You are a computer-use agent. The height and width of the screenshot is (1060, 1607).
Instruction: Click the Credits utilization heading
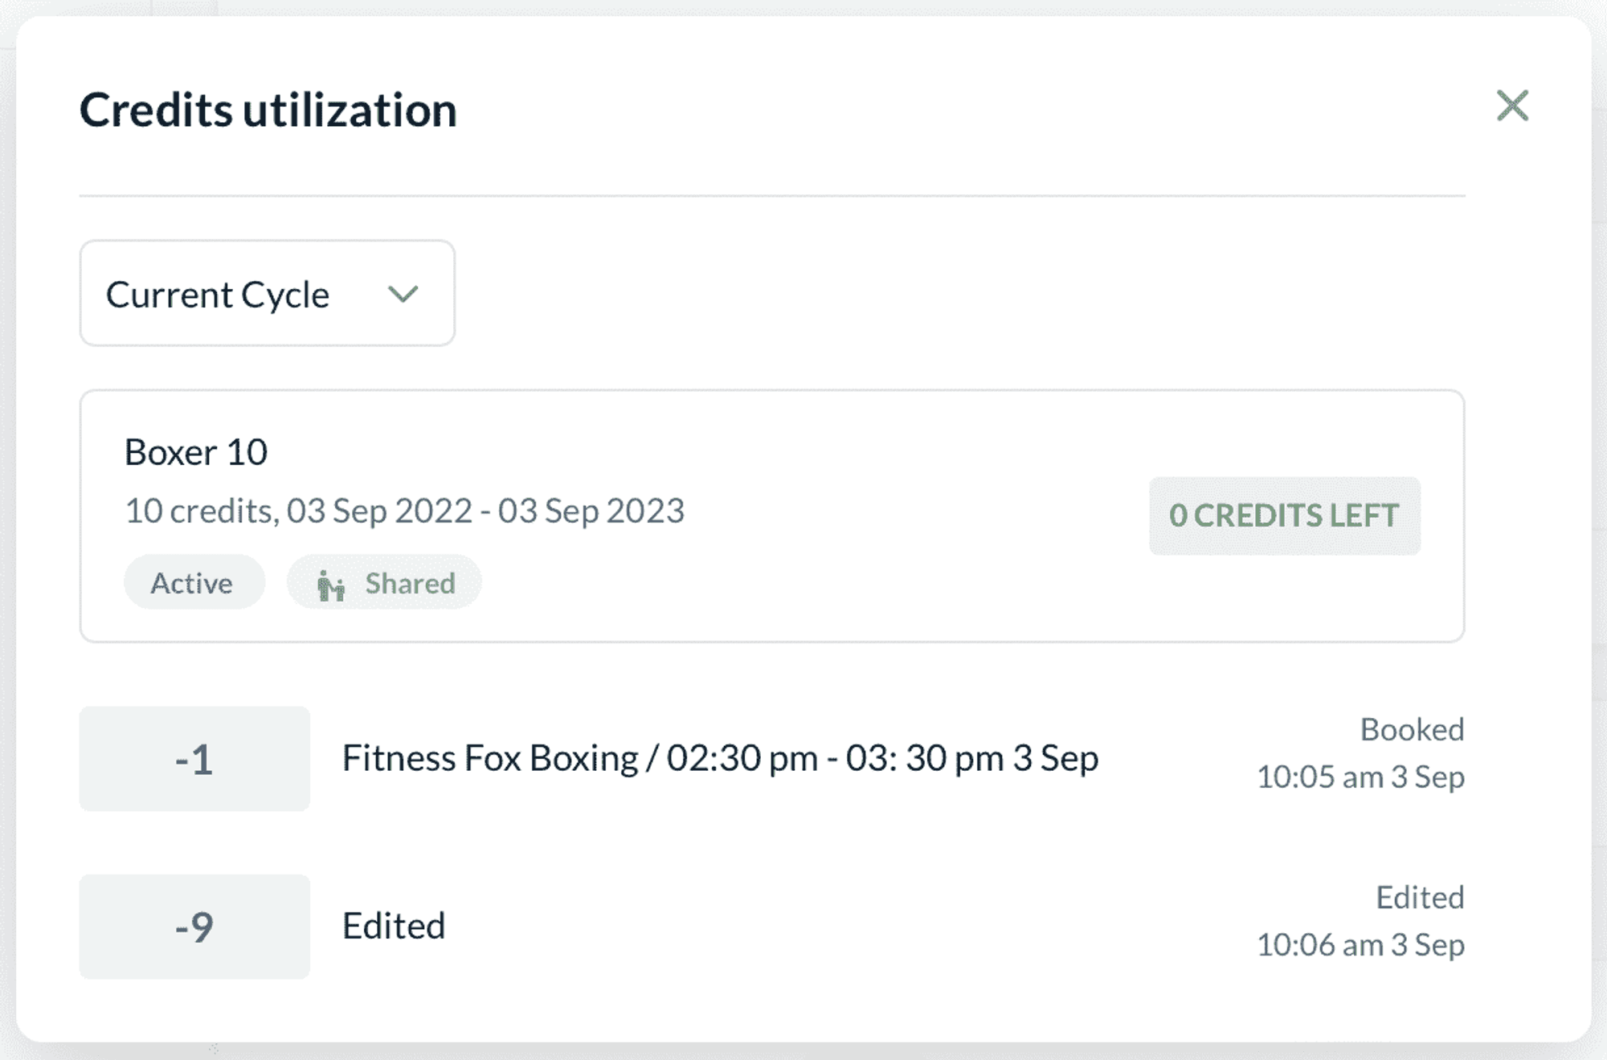click(268, 109)
